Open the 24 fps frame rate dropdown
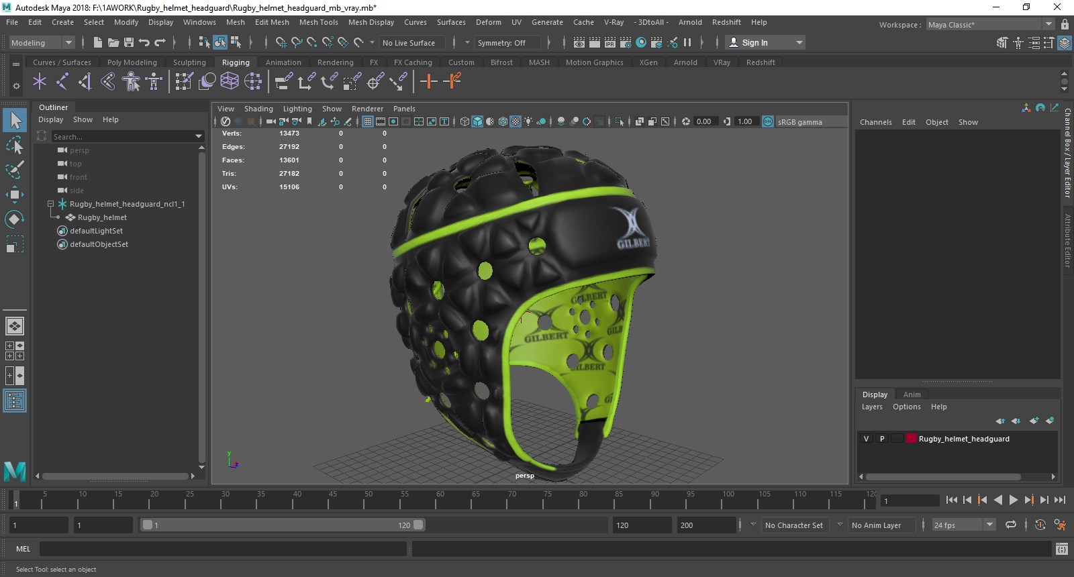Image resolution: width=1074 pixels, height=577 pixels. coord(964,525)
